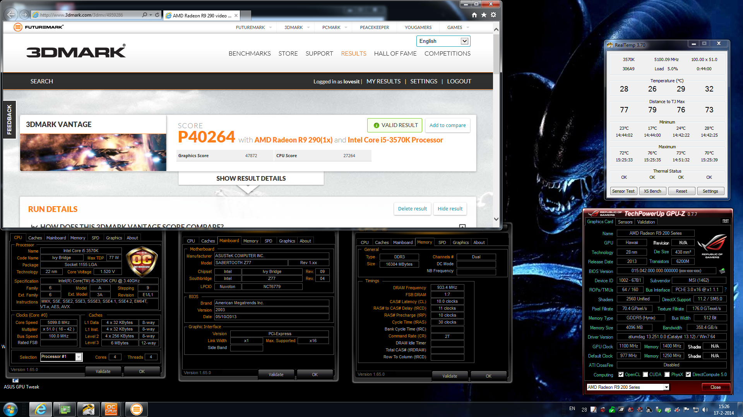Screen dimensions: 743x417
Task: Expand the FUTUREMARK menu arrow
Action: coord(270,27)
